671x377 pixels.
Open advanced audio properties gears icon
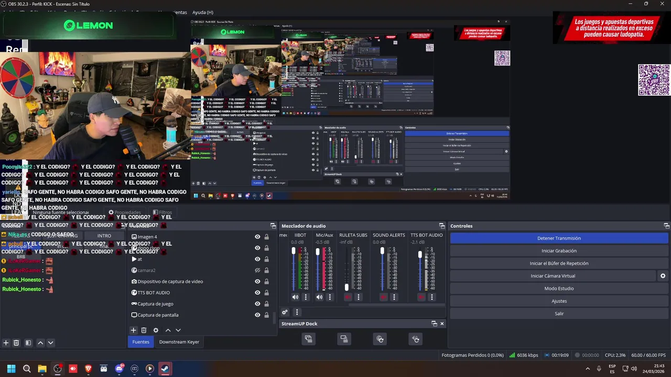click(x=285, y=312)
